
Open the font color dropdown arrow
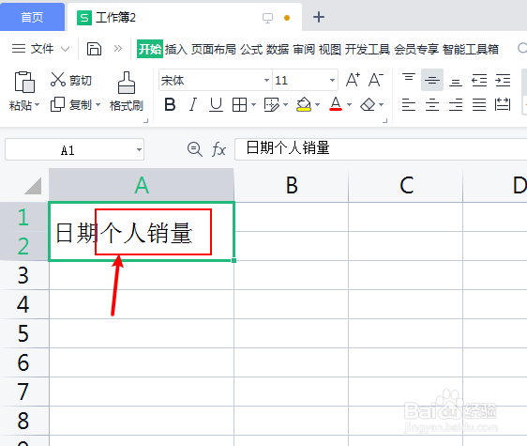[349, 104]
